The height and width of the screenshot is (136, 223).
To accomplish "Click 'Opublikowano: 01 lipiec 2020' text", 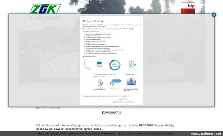I will (x=50, y=108).
